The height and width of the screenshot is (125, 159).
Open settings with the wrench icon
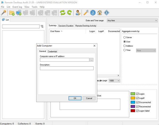(86, 12)
